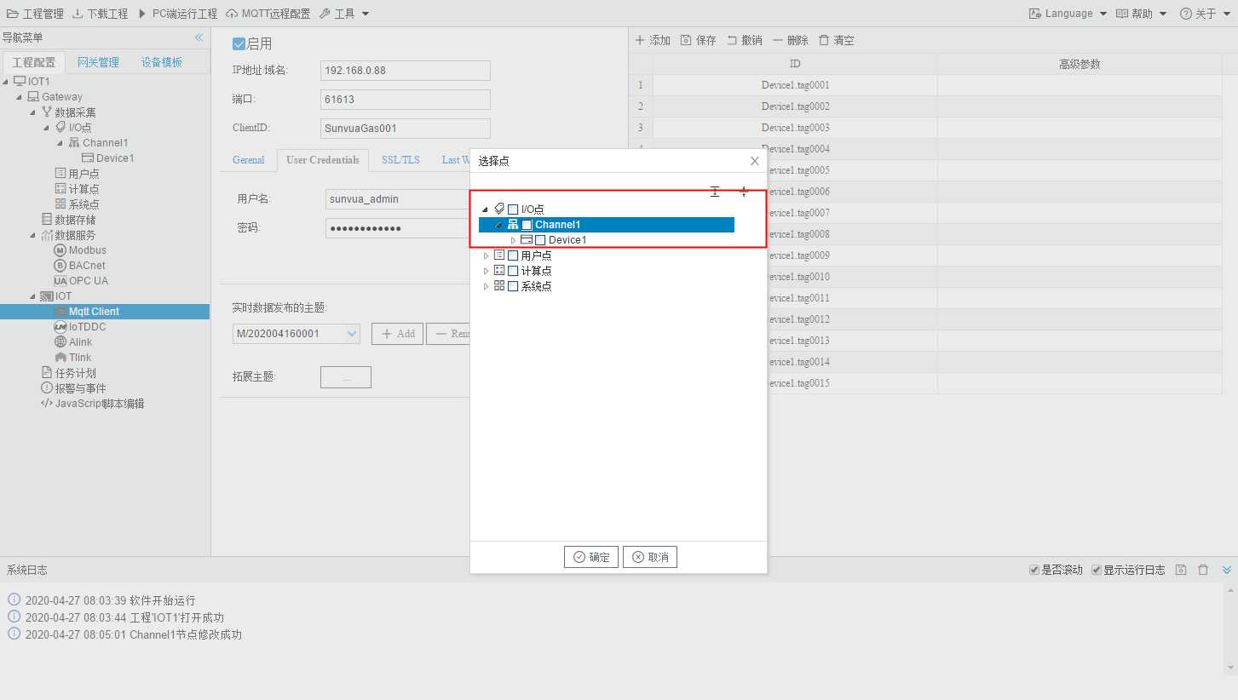Toggle the 启用 checkbox
Image resolution: width=1238 pixels, height=700 pixels.
point(239,43)
